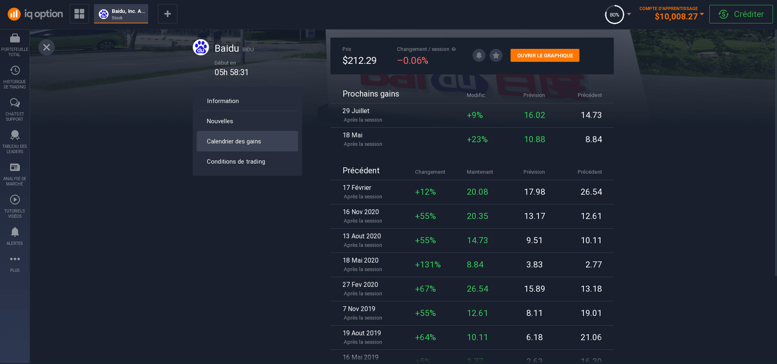Click Ouvrir le graphique button
The image size is (777, 364).
pos(545,55)
